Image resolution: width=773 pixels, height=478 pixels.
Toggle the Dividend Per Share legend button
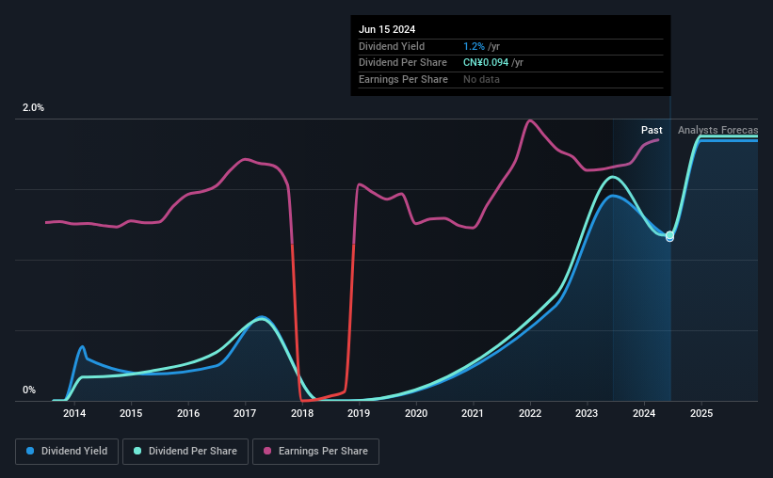pyautogui.click(x=185, y=452)
